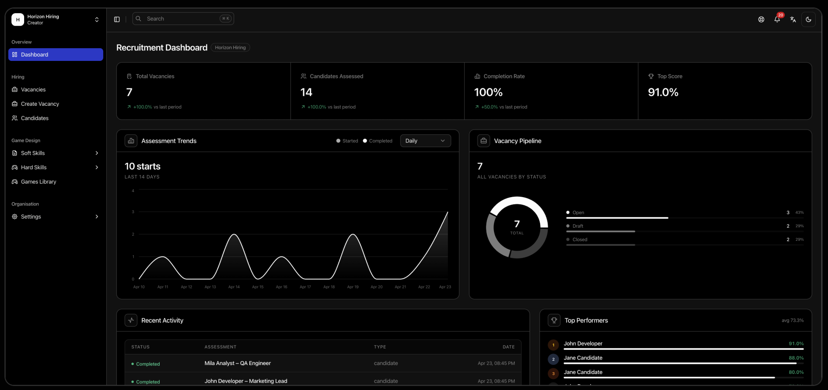Click the STATUS column header
The width and height of the screenshot is (828, 390).
141,347
